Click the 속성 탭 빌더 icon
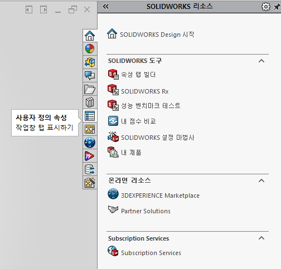This screenshot has width=281, height=269. click(113, 75)
